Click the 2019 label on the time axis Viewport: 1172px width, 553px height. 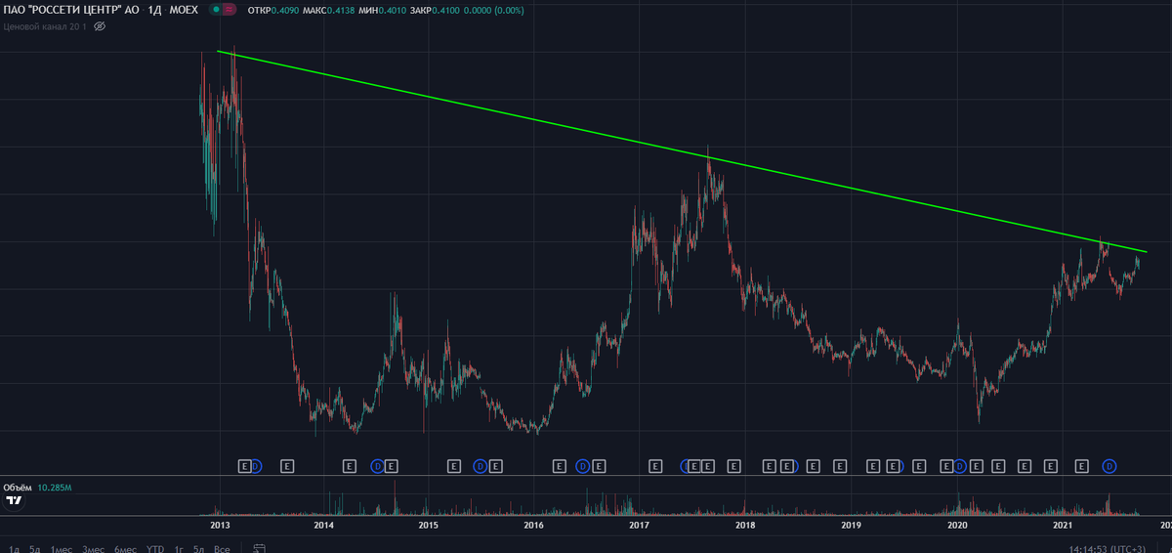(x=851, y=526)
